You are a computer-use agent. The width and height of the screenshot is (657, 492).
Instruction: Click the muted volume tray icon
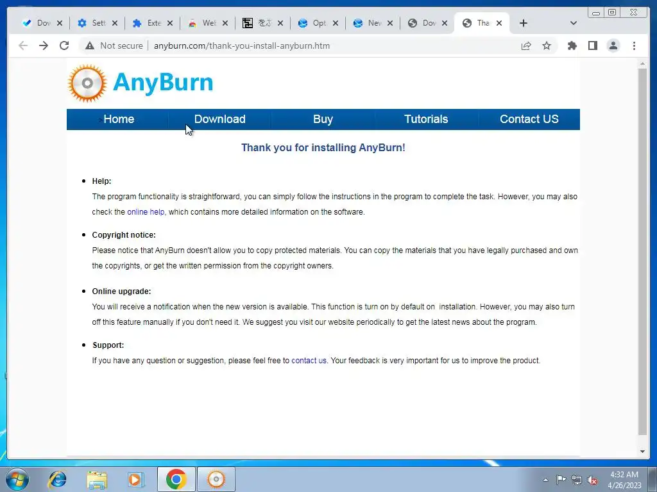[x=592, y=480]
